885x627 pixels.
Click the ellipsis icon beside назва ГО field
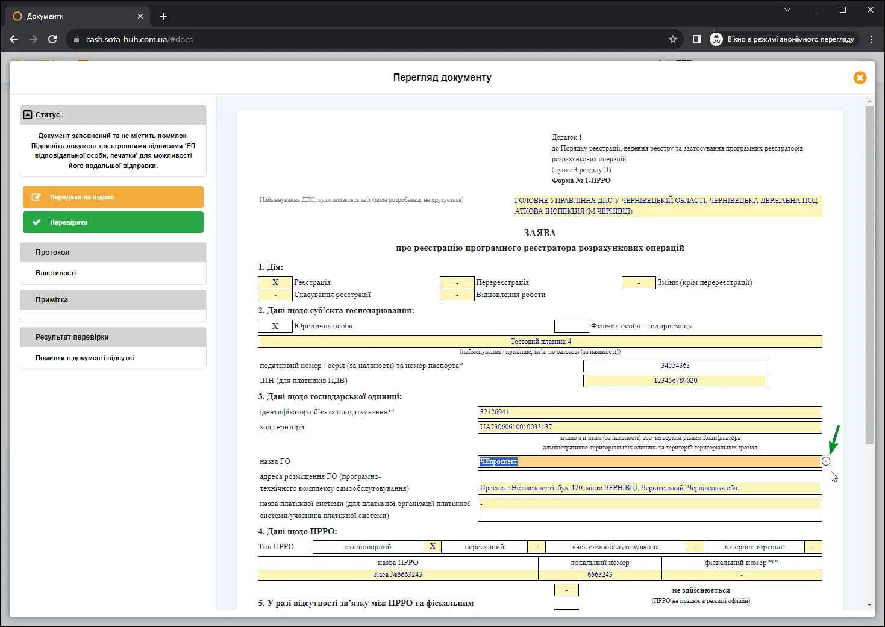(826, 461)
